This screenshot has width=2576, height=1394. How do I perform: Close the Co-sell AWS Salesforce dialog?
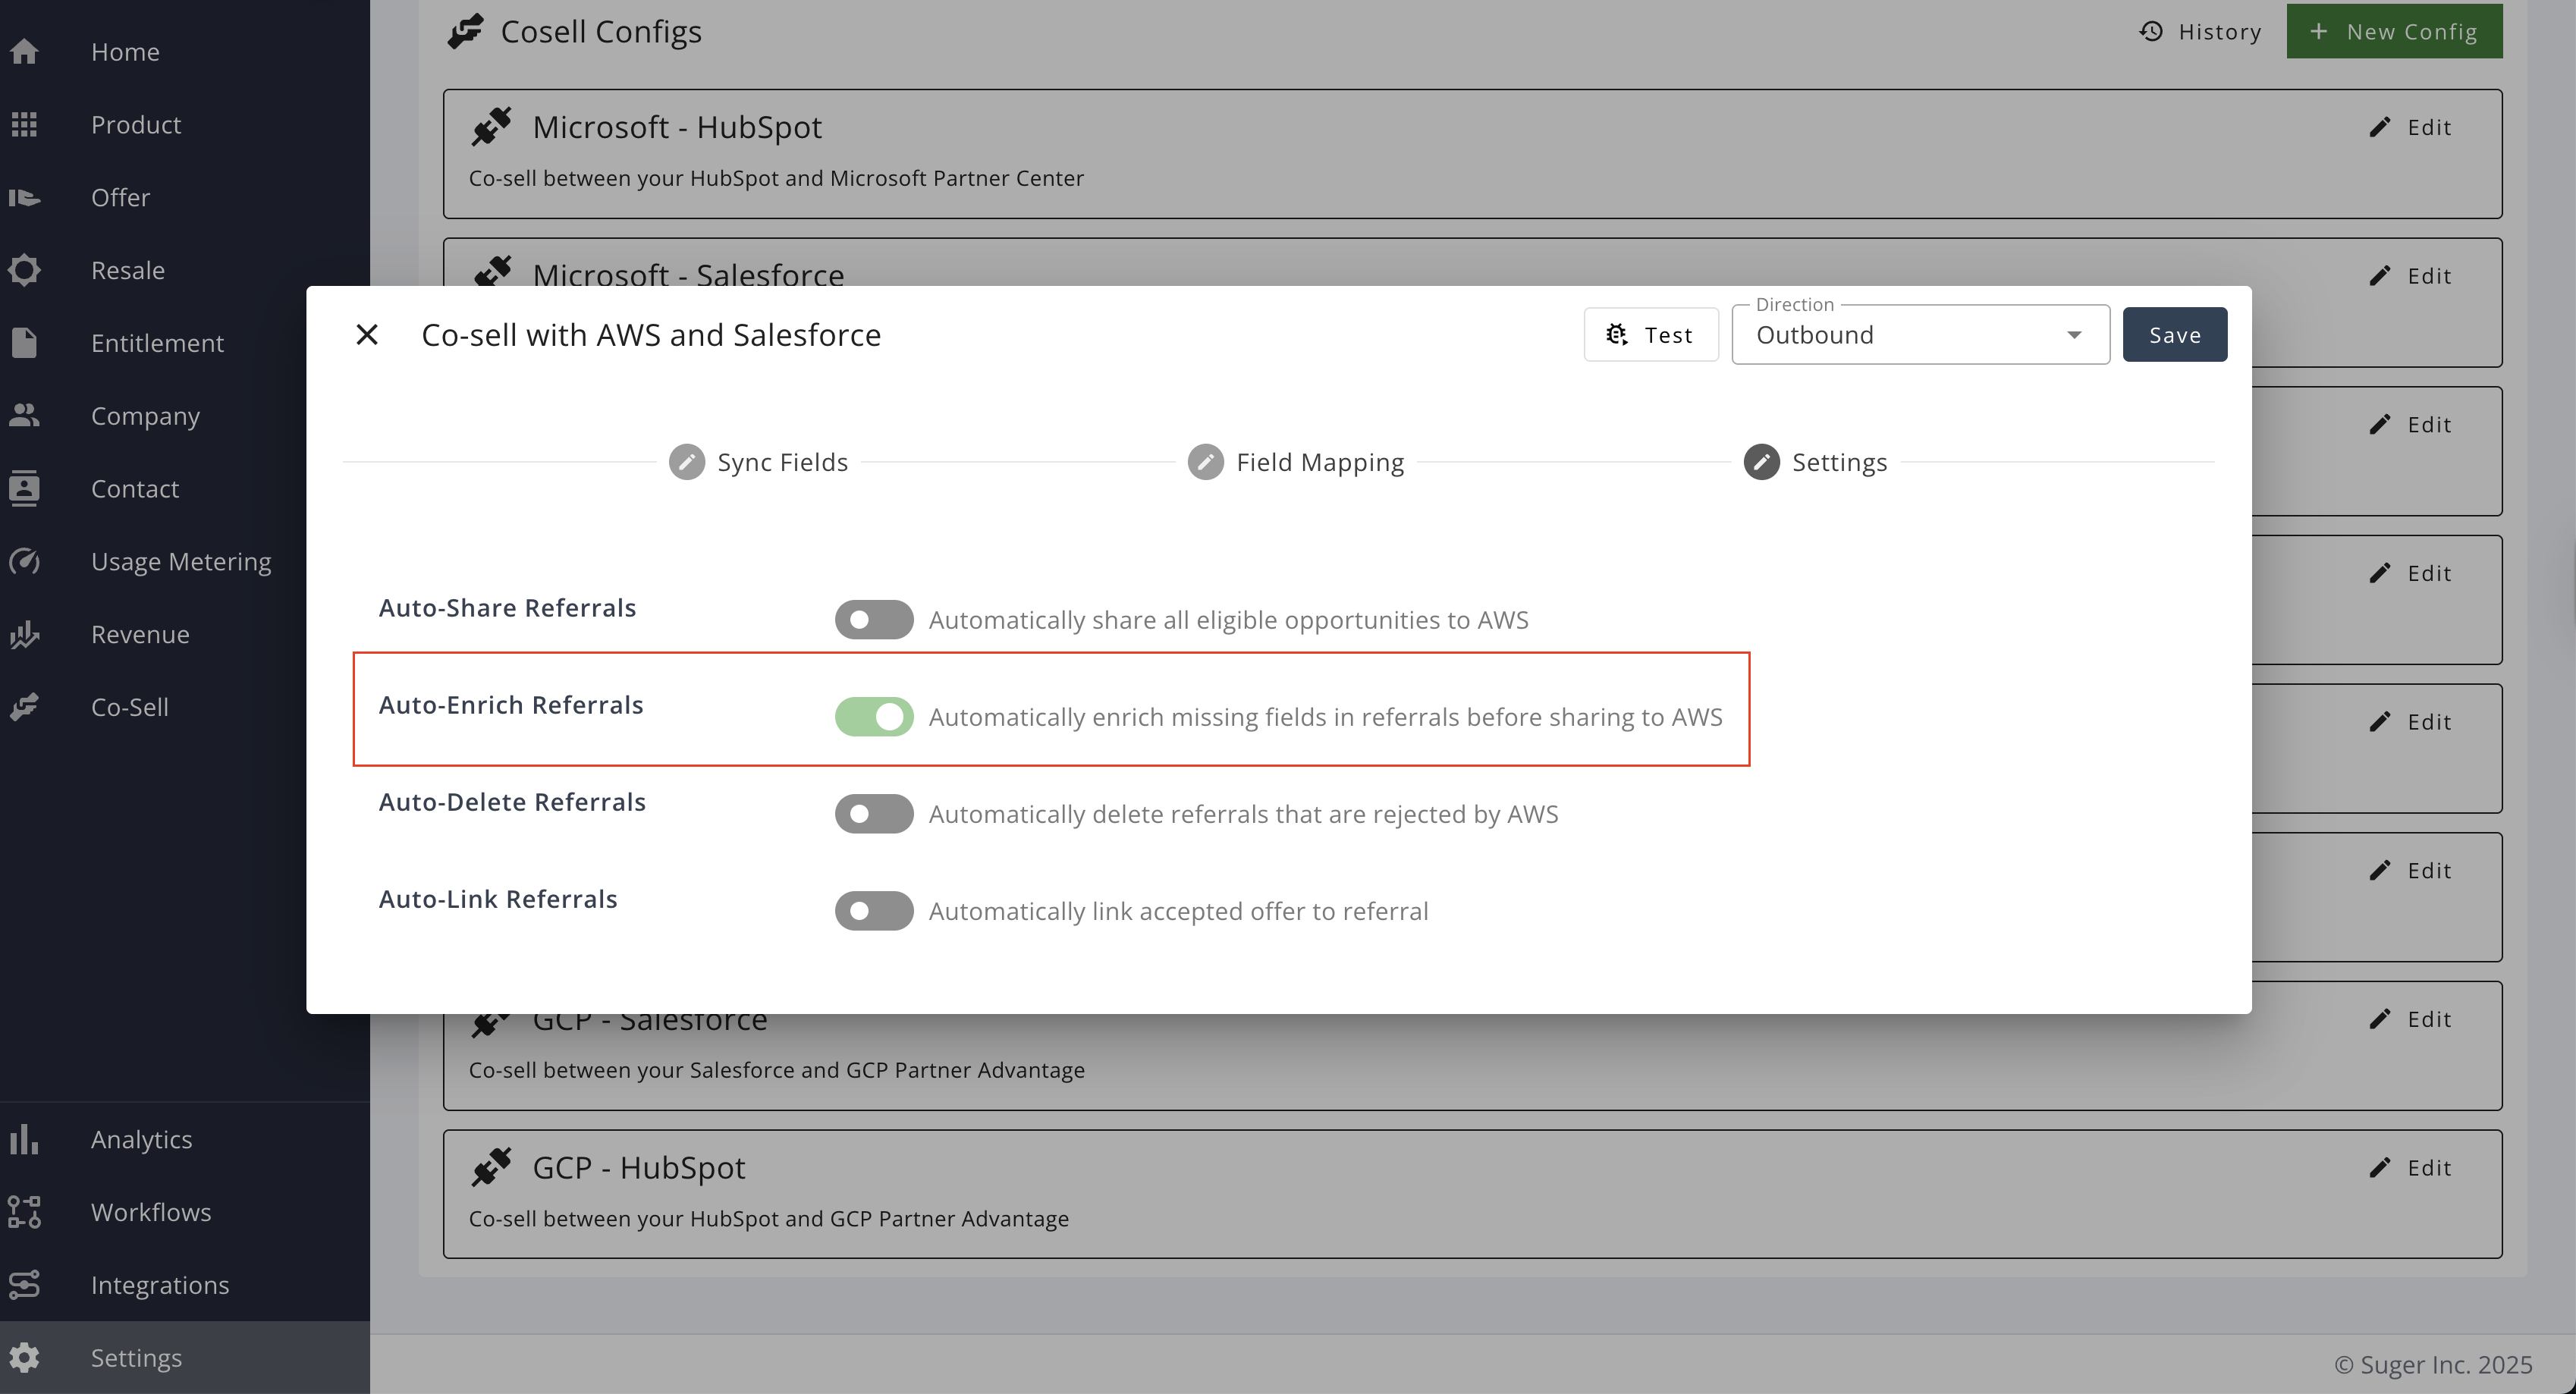(367, 335)
